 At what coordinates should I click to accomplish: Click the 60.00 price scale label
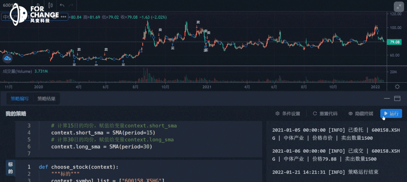395,55
